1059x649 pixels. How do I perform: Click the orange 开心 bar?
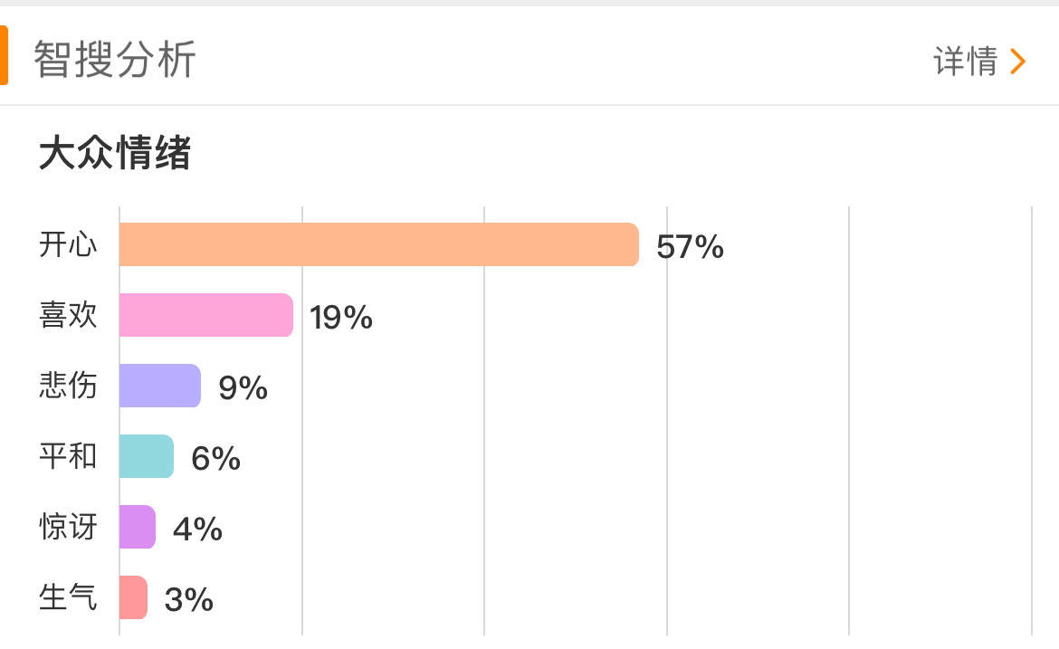click(x=378, y=244)
